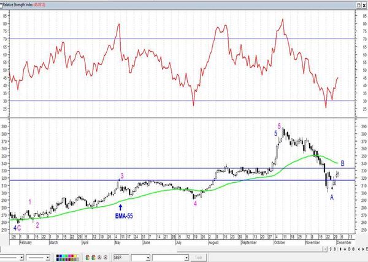The image size is (368, 262).
Task: Select the yellow color swatch in the palette
Action: (75, 256)
